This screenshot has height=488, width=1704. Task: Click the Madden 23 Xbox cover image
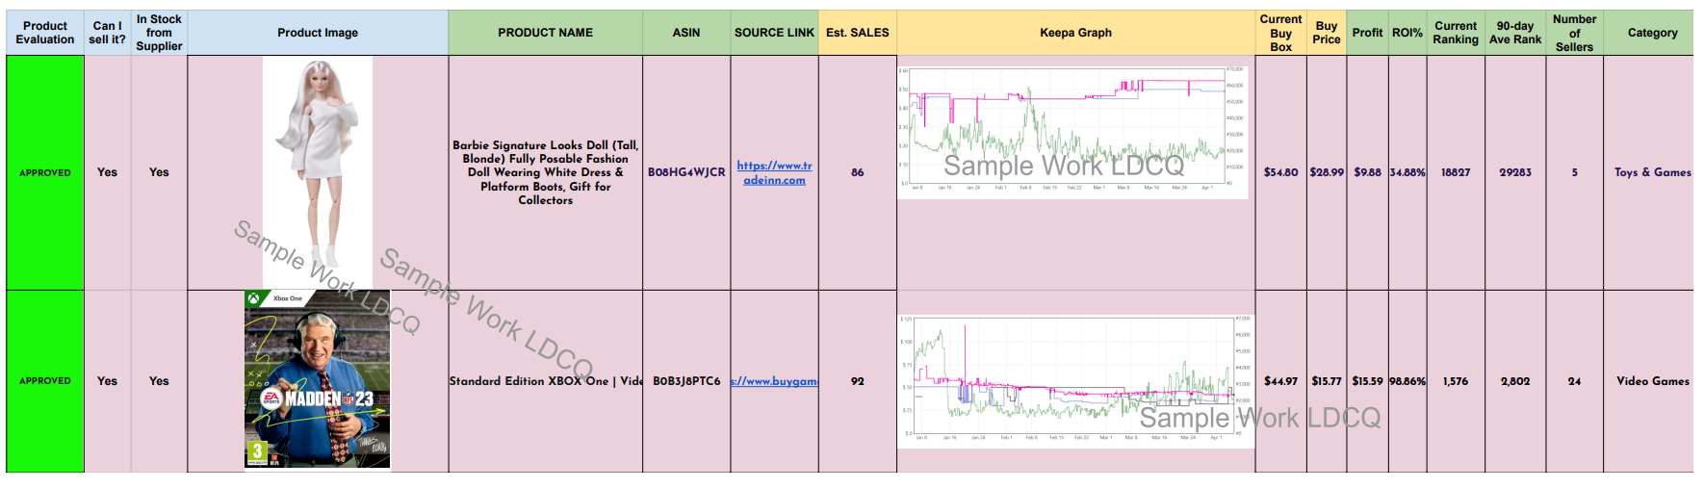pyautogui.click(x=318, y=379)
